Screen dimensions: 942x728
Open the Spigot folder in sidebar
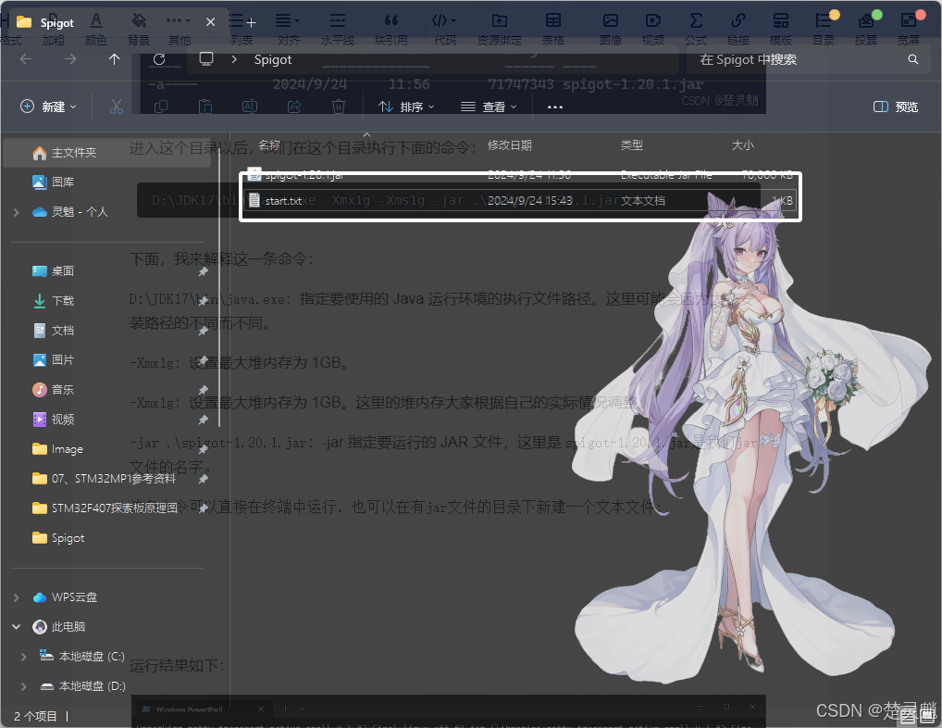[58, 537]
